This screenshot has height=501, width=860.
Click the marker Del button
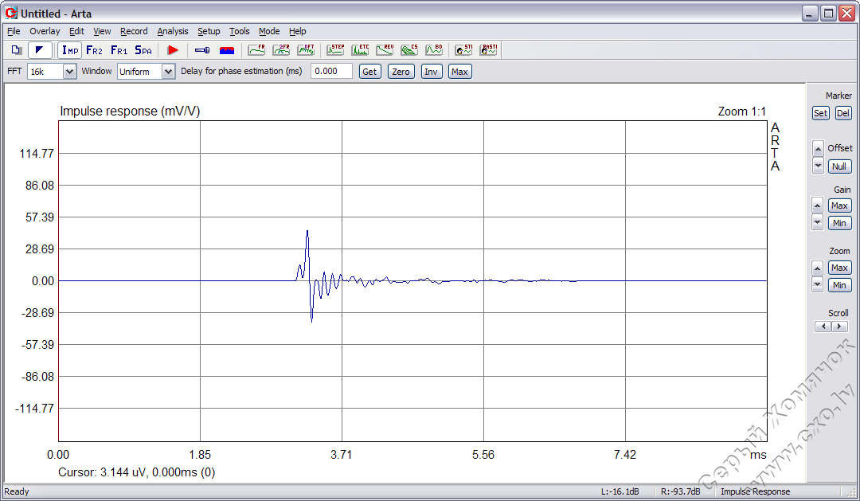coord(843,113)
